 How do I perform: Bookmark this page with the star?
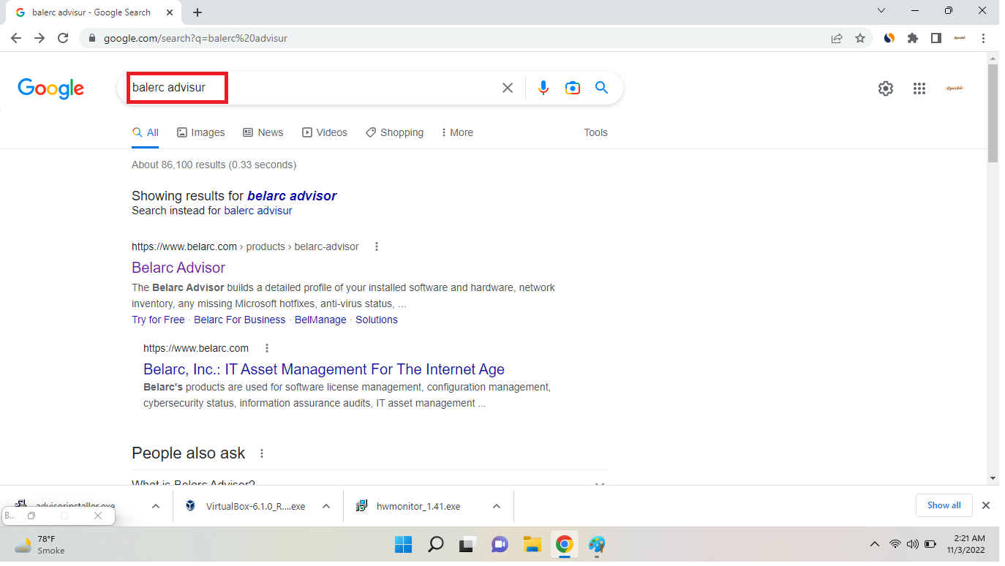click(x=860, y=38)
